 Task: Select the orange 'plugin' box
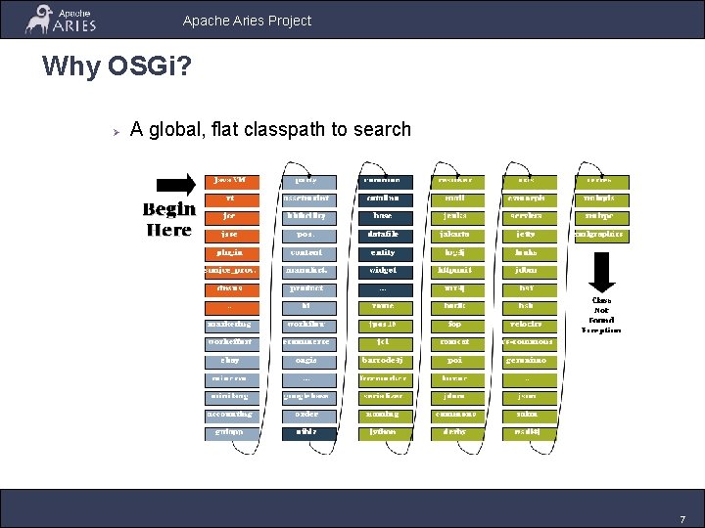(232, 254)
